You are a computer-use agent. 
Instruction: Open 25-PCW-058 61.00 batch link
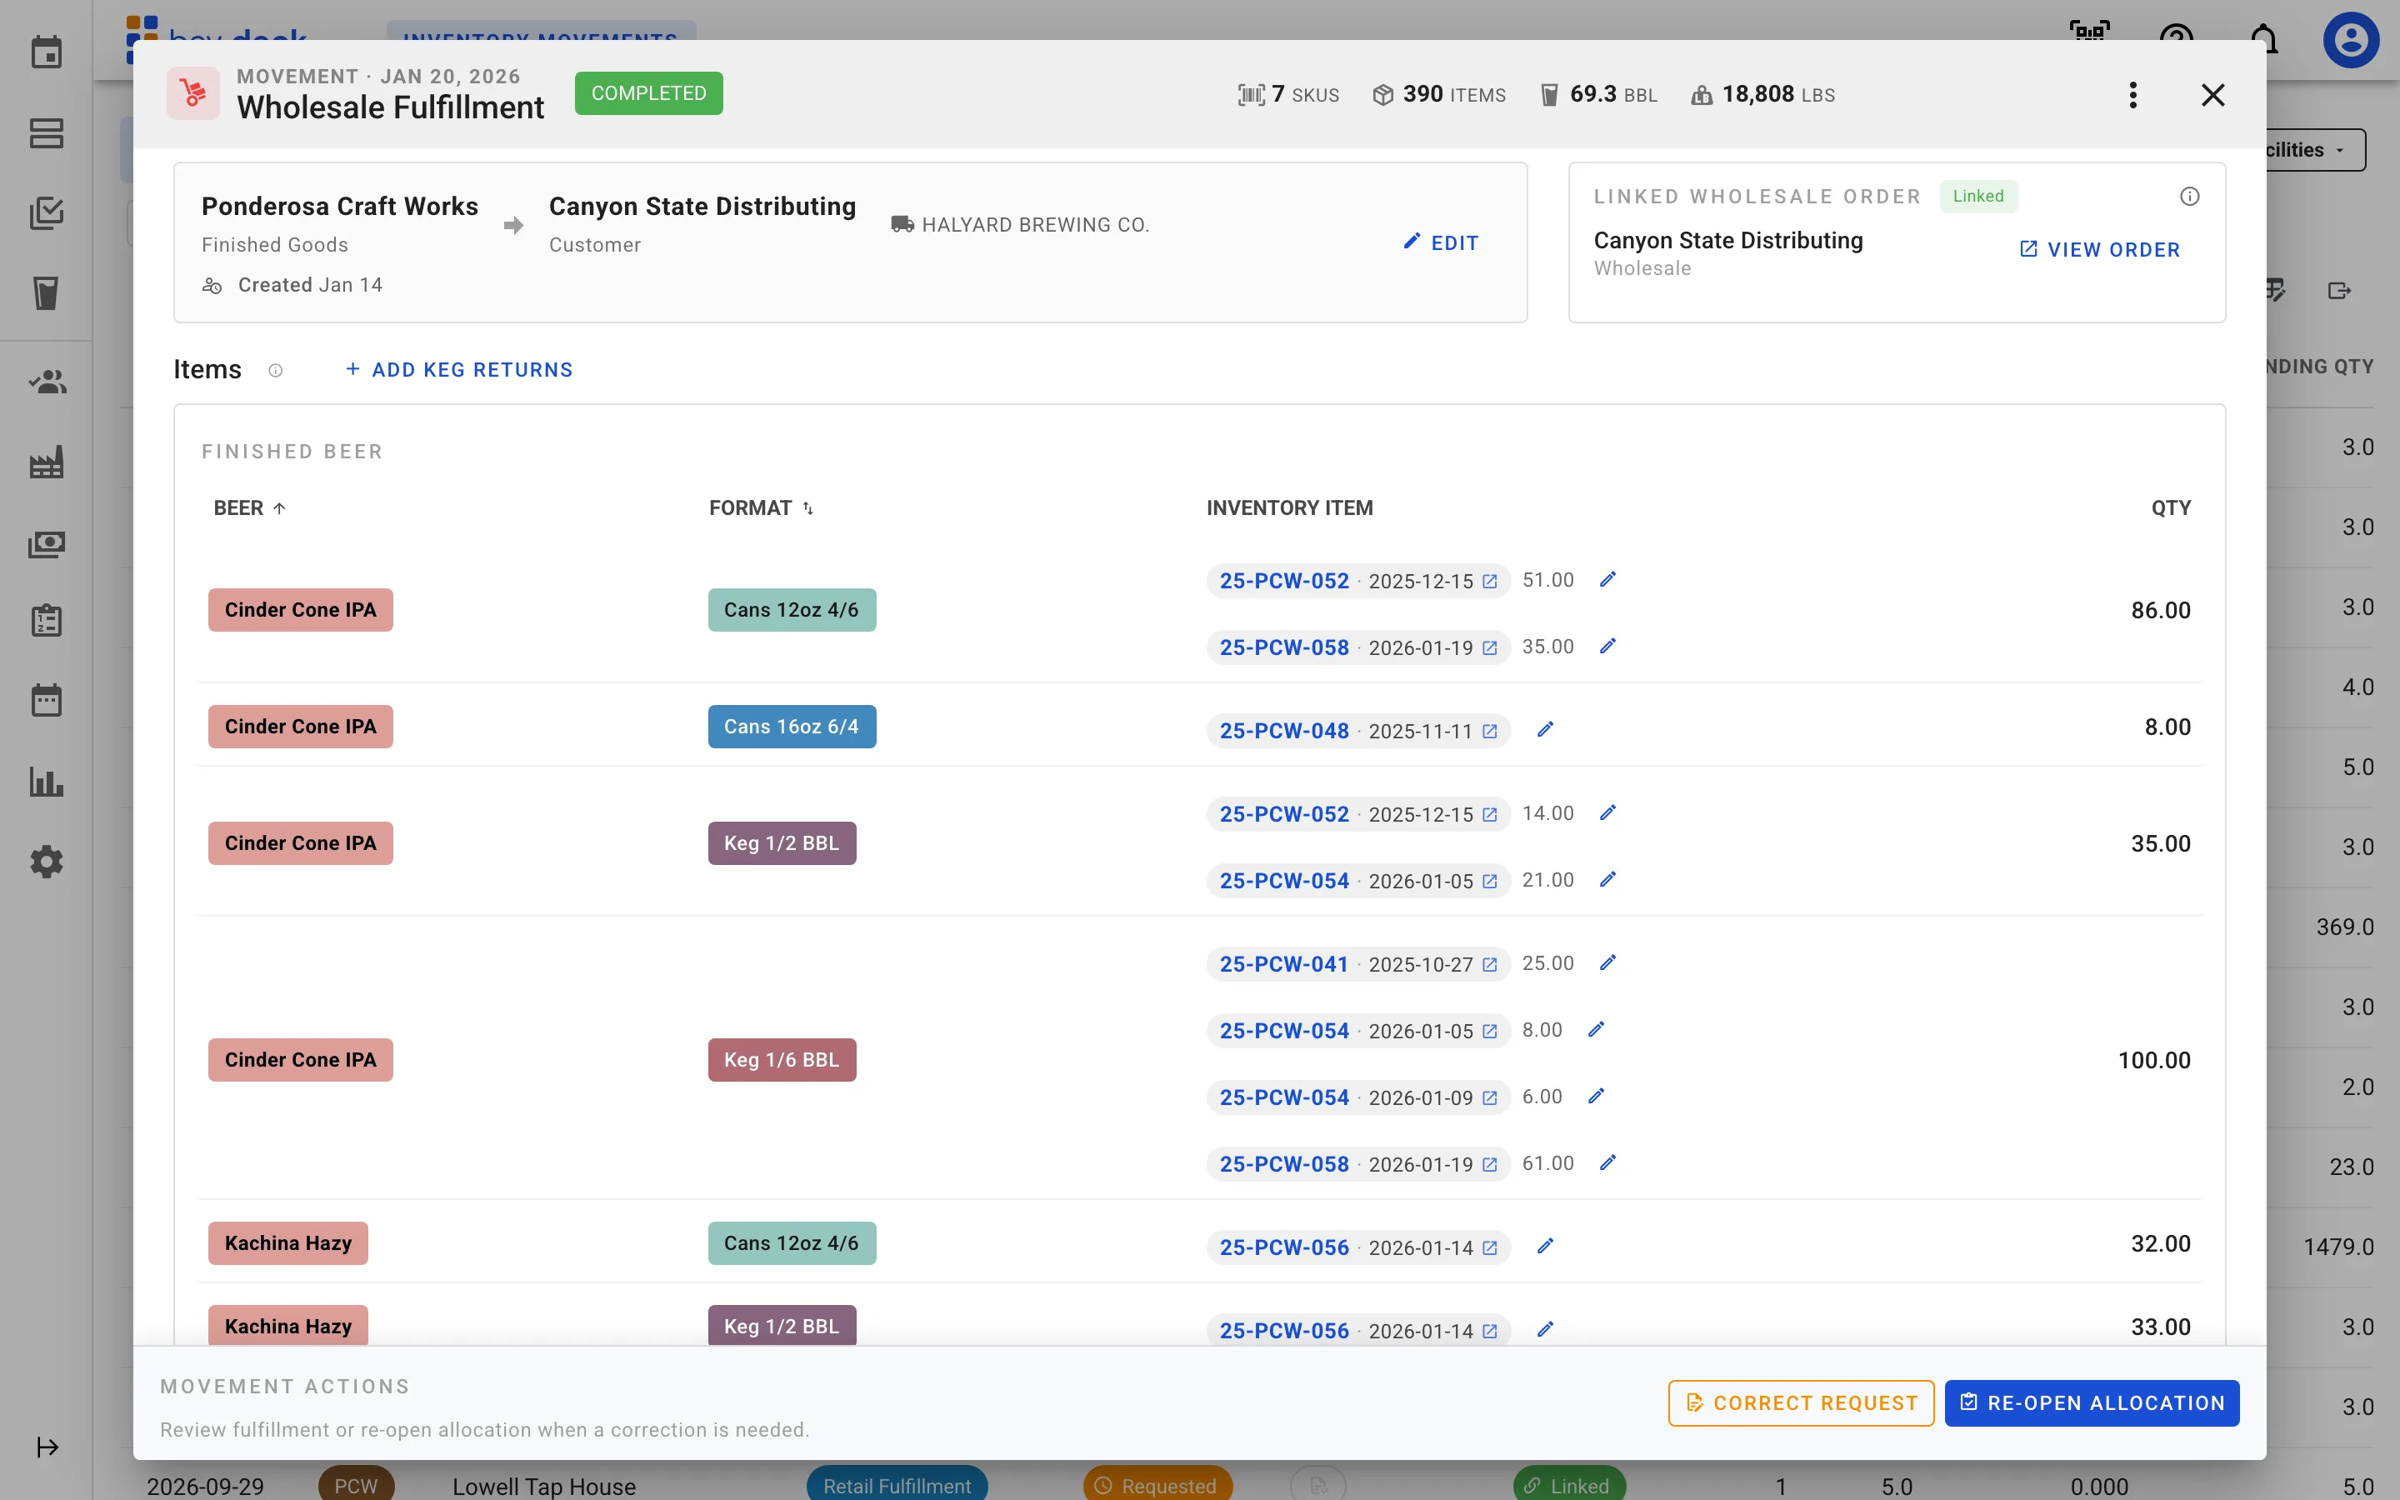(1357, 1165)
